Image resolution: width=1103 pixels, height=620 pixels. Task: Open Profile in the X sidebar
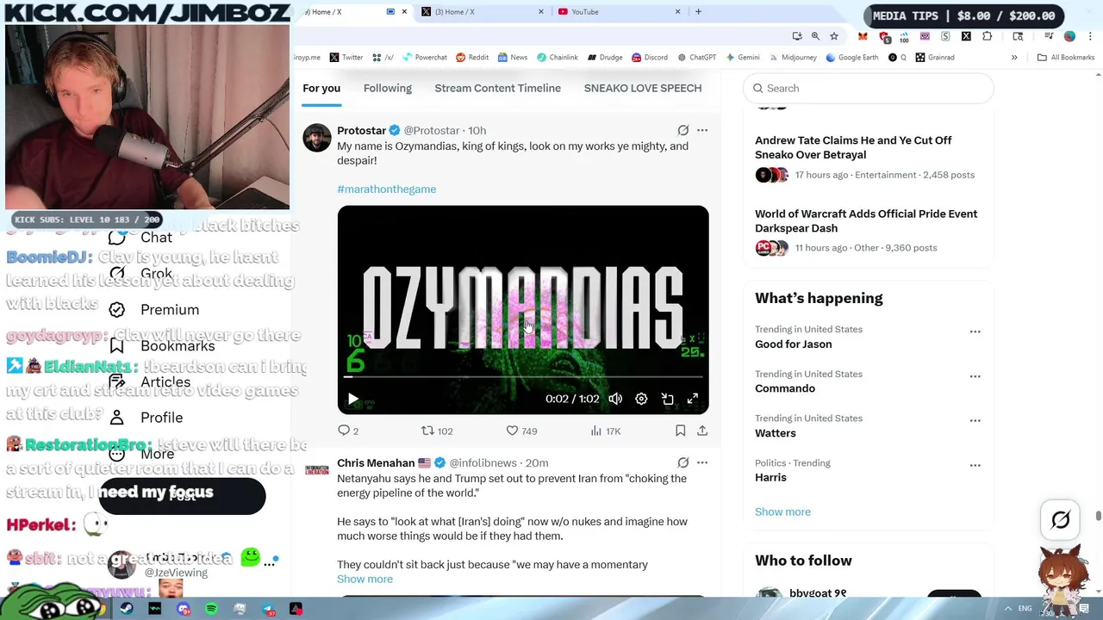click(x=146, y=418)
